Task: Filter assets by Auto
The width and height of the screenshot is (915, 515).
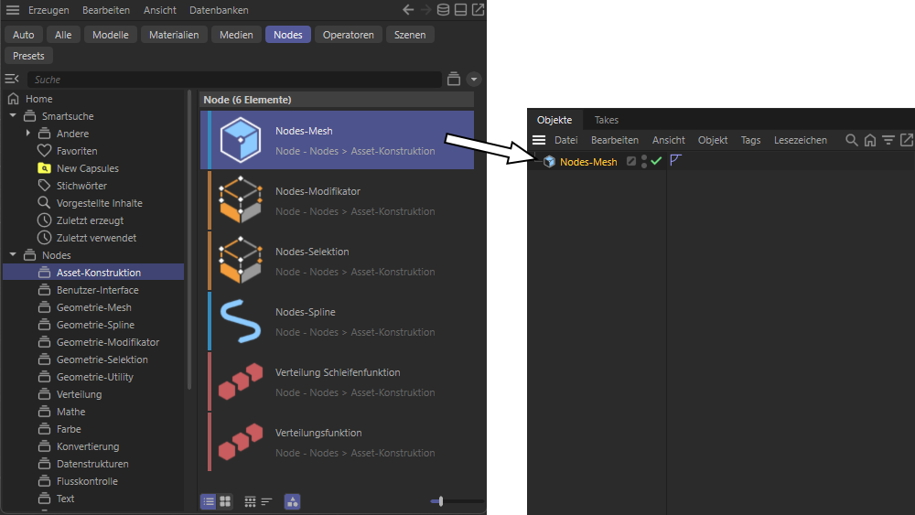Action: click(x=24, y=35)
